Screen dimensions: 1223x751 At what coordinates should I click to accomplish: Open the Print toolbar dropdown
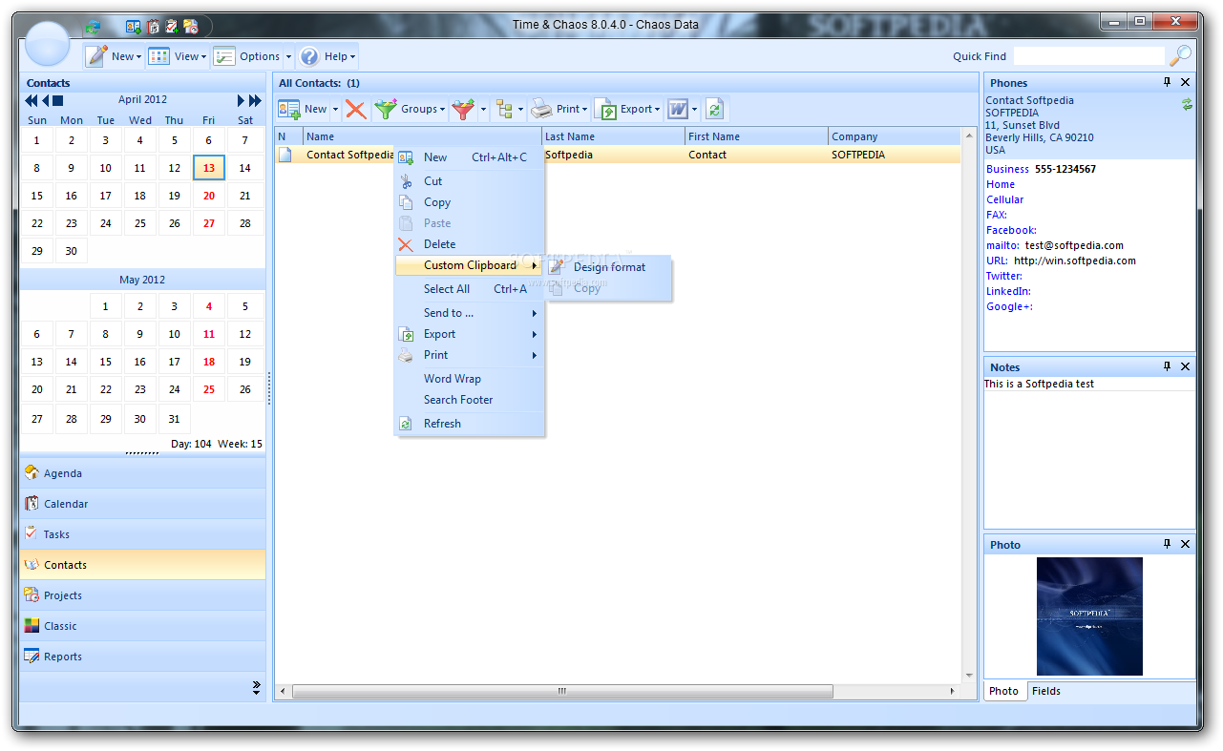(x=559, y=109)
